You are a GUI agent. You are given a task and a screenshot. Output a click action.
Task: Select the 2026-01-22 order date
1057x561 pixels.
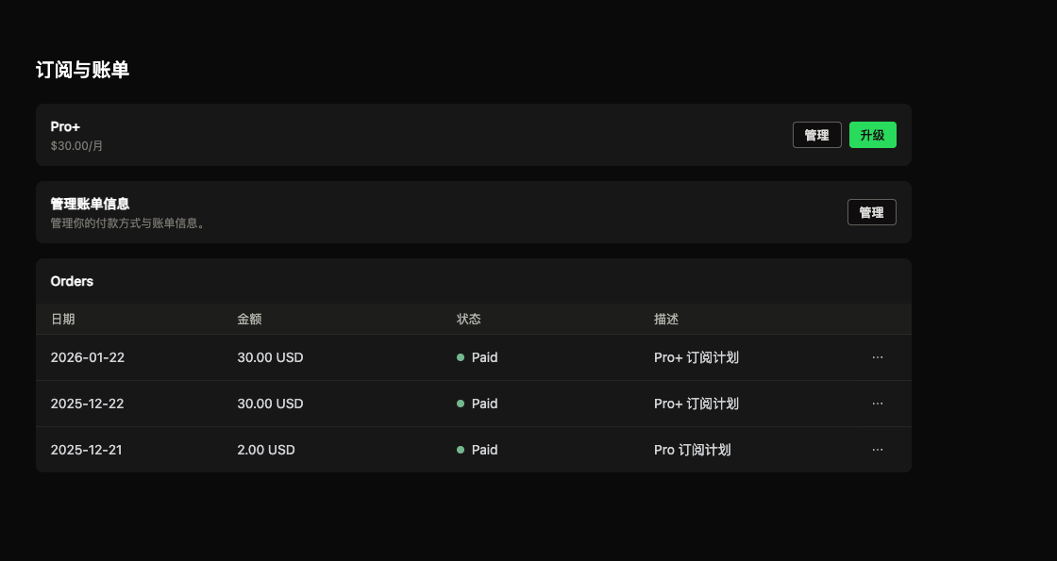(x=87, y=357)
